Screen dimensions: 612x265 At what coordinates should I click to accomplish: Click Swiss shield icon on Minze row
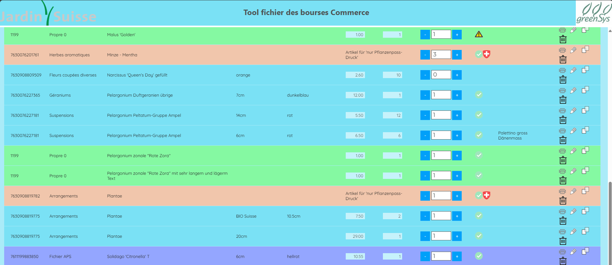click(x=487, y=54)
